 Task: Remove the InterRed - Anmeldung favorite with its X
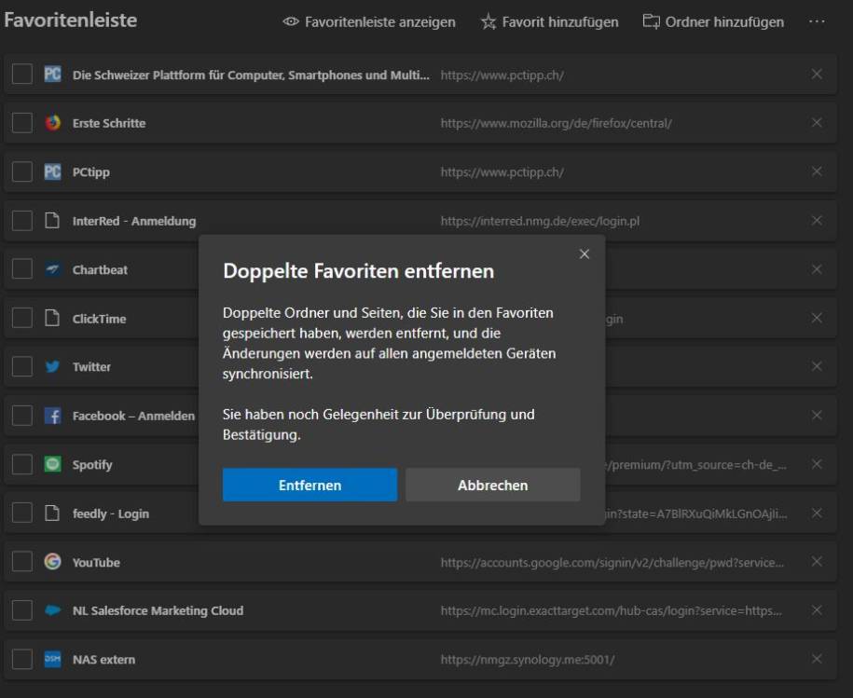click(x=816, y=221)
